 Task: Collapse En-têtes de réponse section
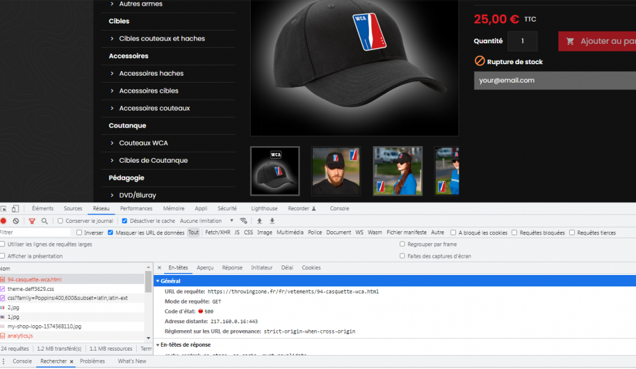coord(158,345)
